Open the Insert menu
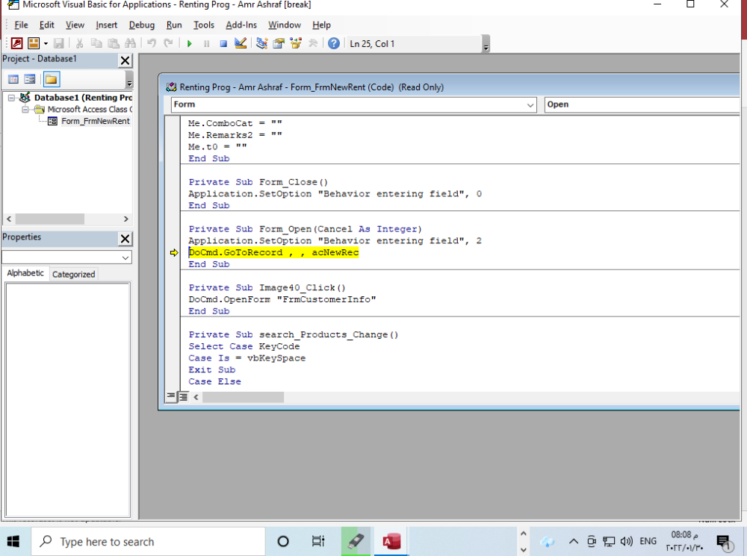 (106, 25)
